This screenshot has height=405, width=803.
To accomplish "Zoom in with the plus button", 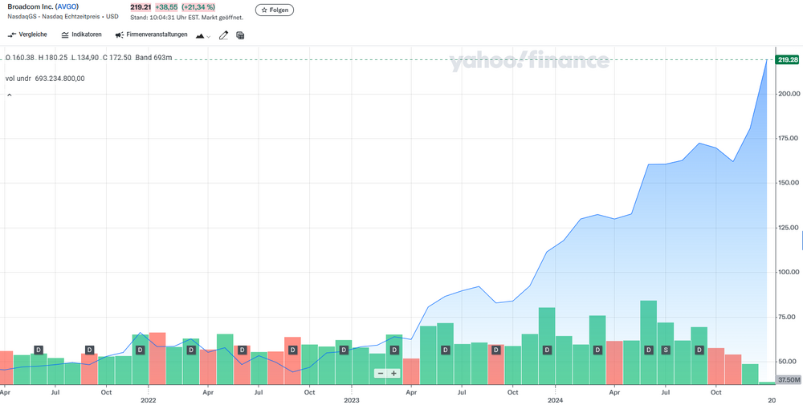I will (393, 373).
